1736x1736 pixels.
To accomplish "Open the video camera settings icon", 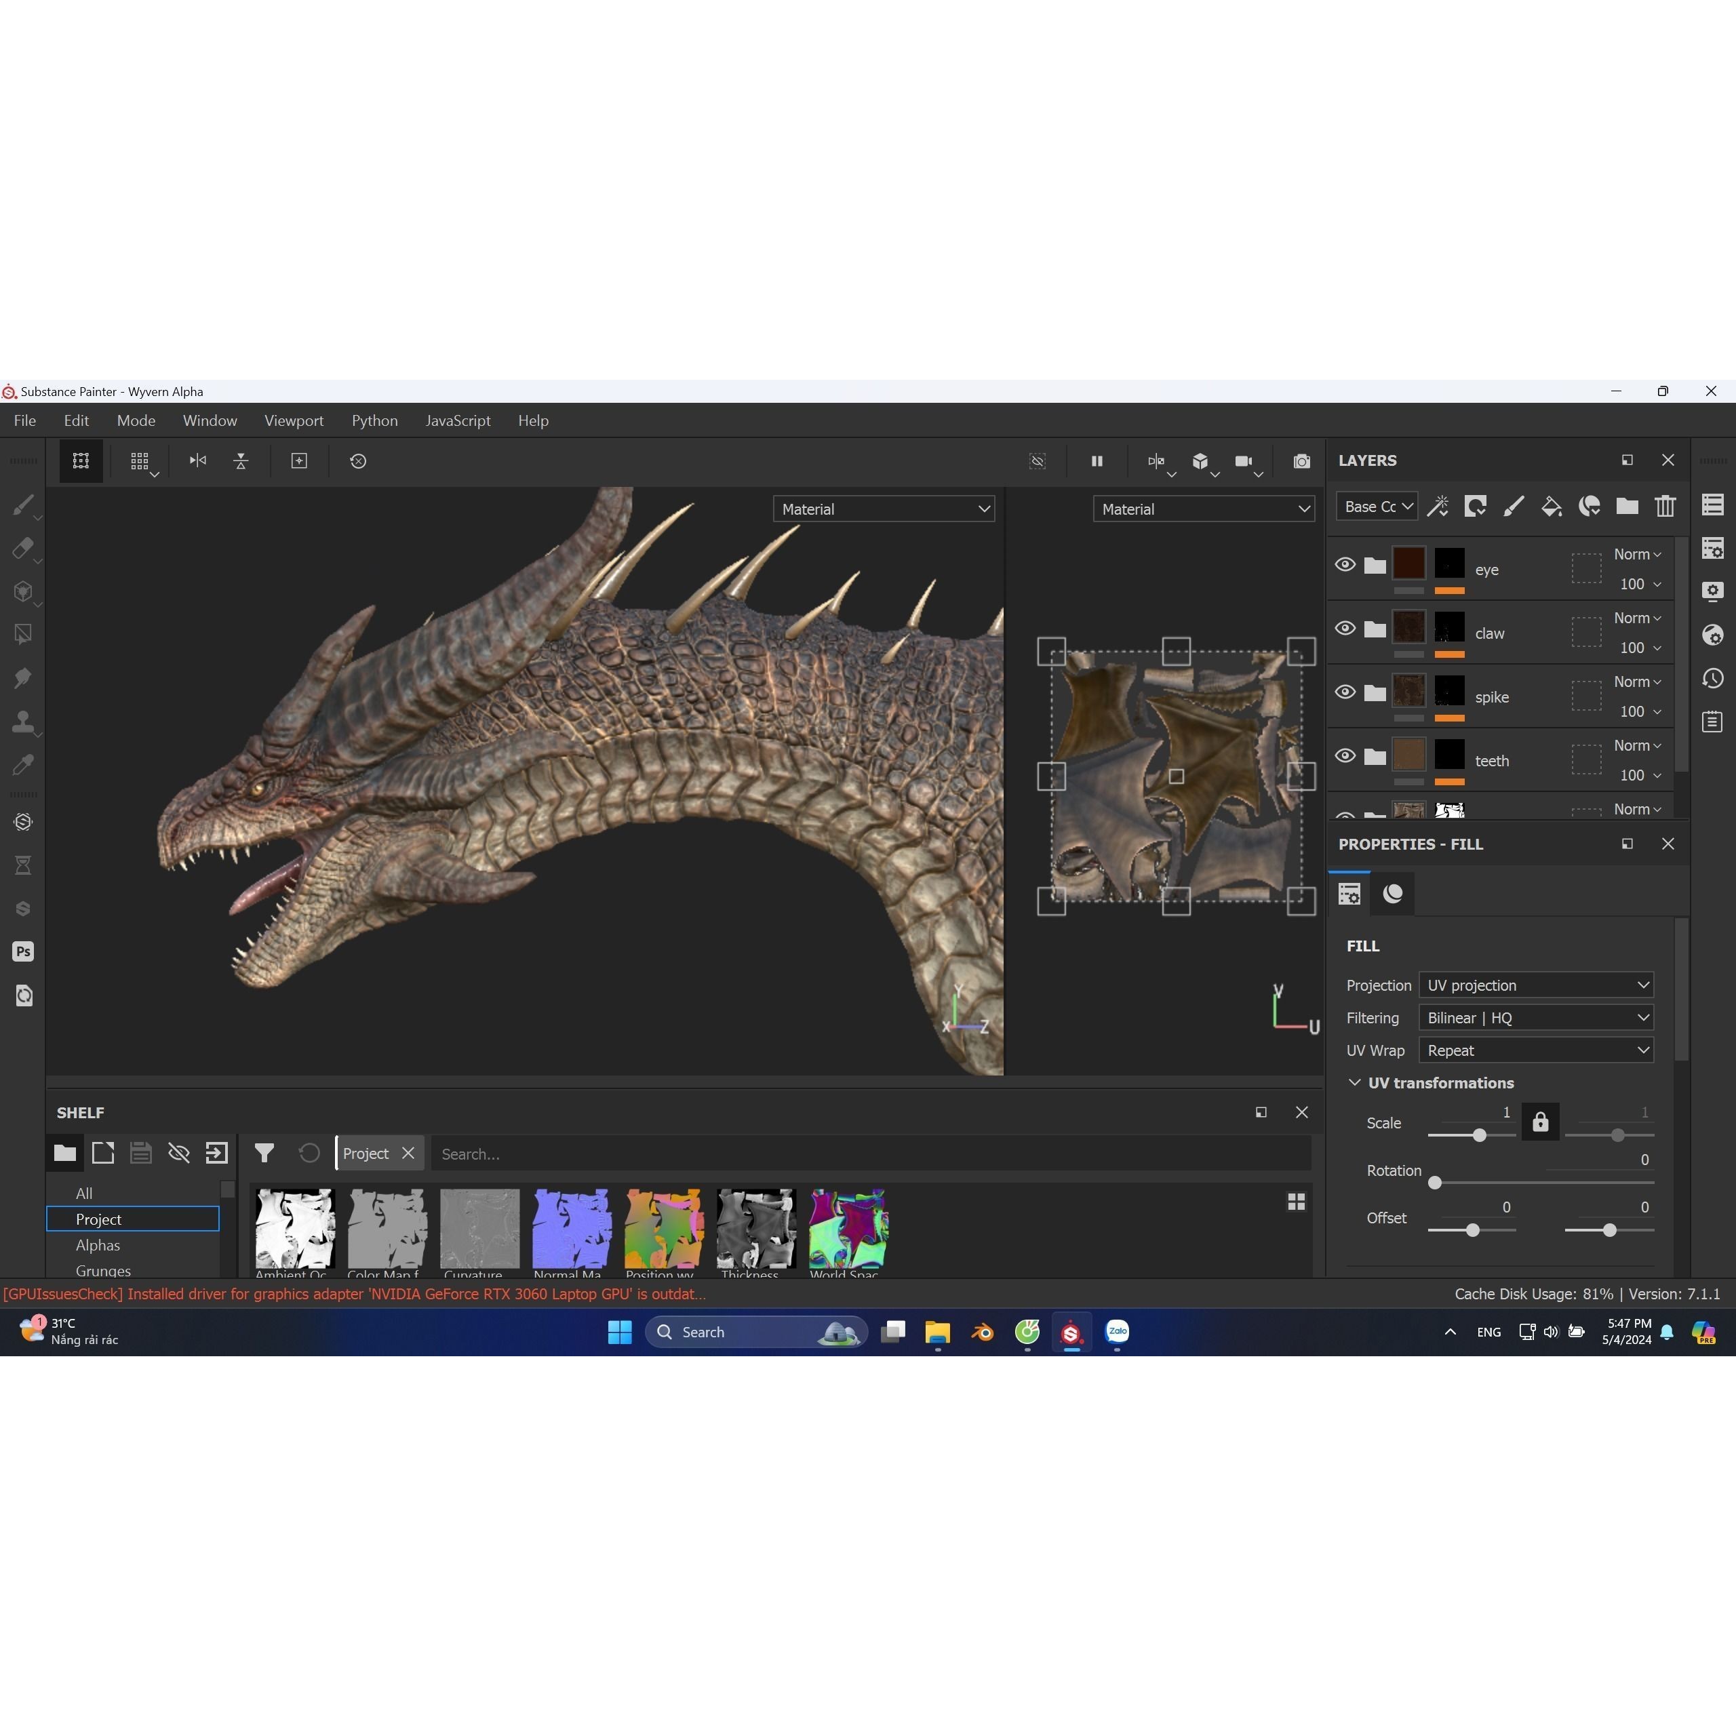I will (1244, 461).
